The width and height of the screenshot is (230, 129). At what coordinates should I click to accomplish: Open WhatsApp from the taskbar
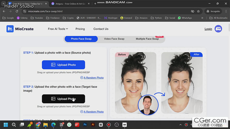click(x=69, y=125)
